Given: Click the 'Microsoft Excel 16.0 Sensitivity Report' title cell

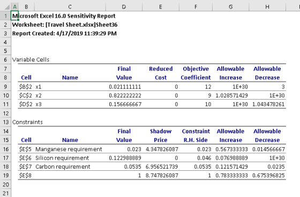Looking at the screenshot, I should tap(64, 16).
